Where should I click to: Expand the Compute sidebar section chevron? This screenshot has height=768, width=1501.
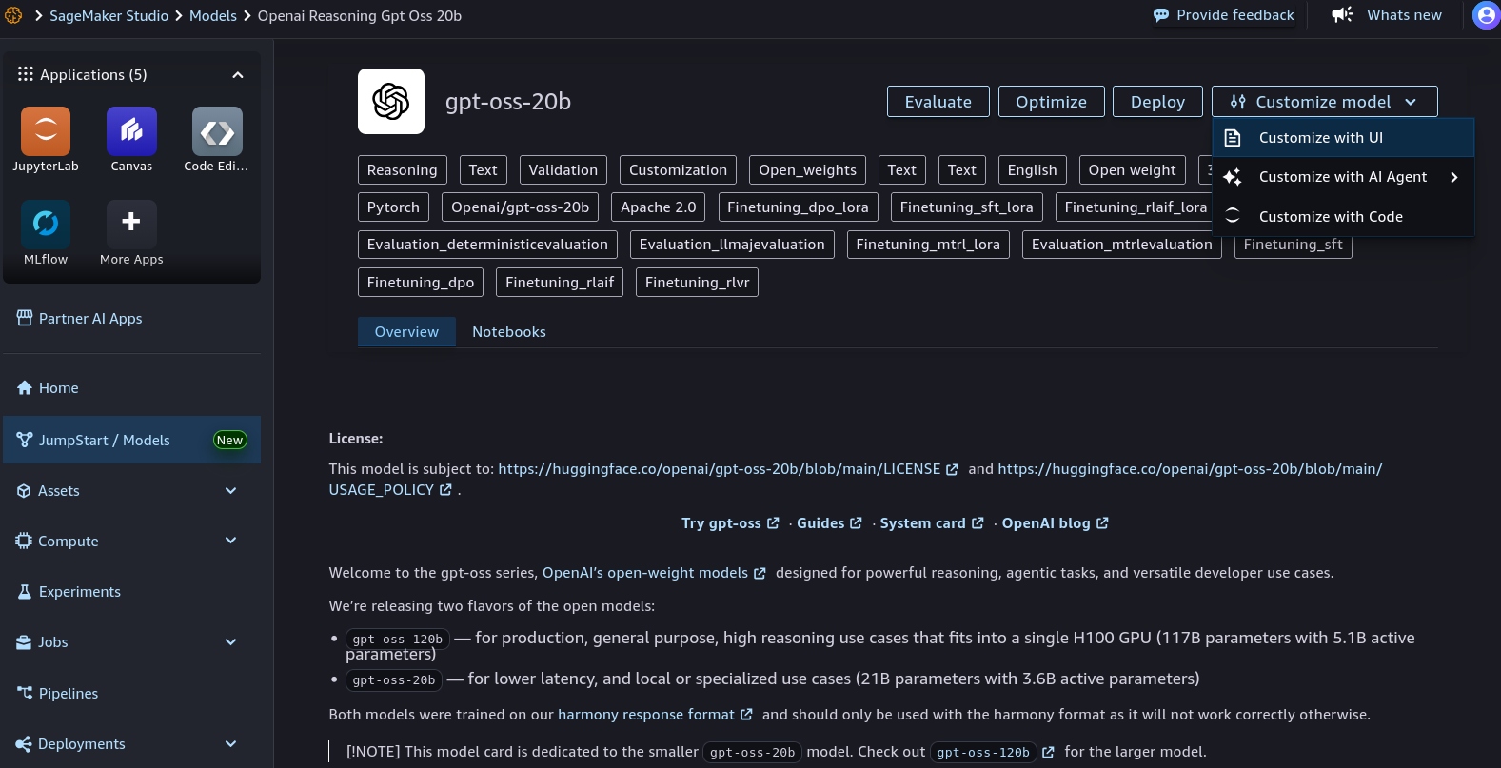click(230, 541)
